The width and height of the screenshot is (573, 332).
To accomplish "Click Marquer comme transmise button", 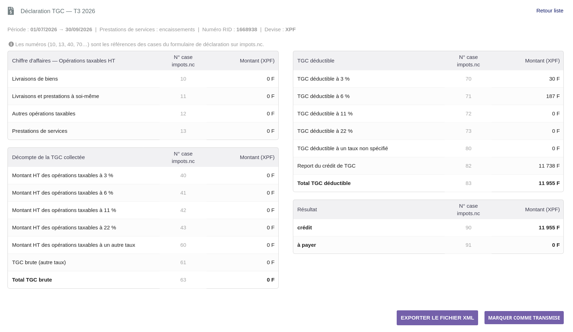I will pos(524,318).
